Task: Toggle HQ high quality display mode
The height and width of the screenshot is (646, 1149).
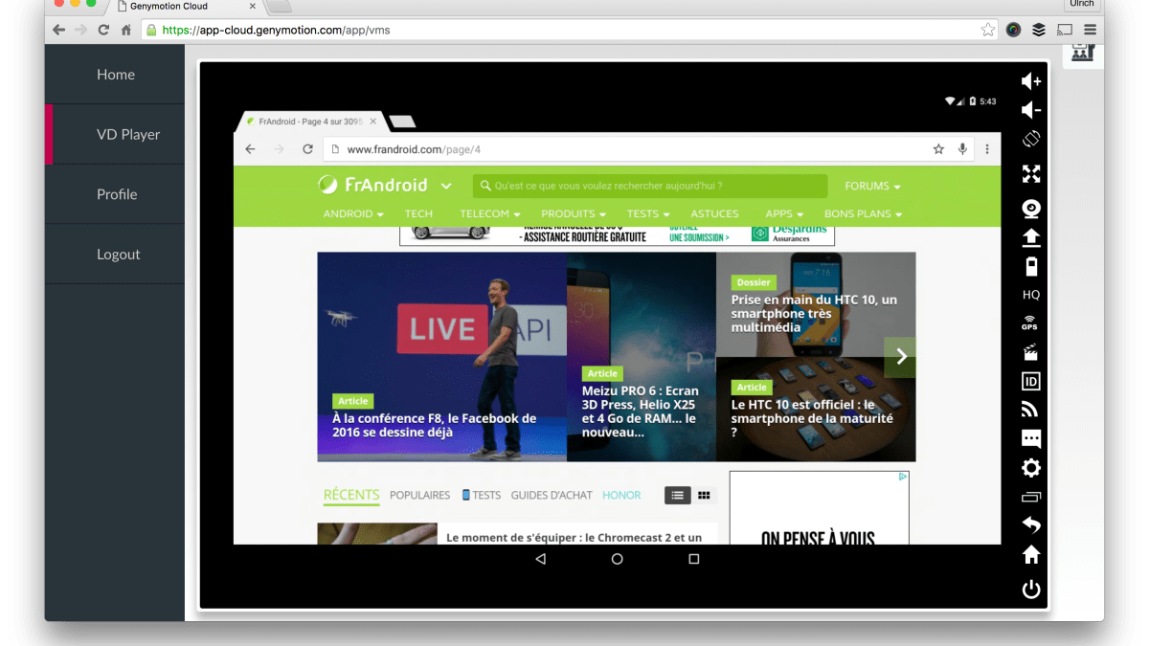Action: point(1030,295)
